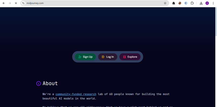
Task: Click the Sign Up button
Action: click(85, 57)
